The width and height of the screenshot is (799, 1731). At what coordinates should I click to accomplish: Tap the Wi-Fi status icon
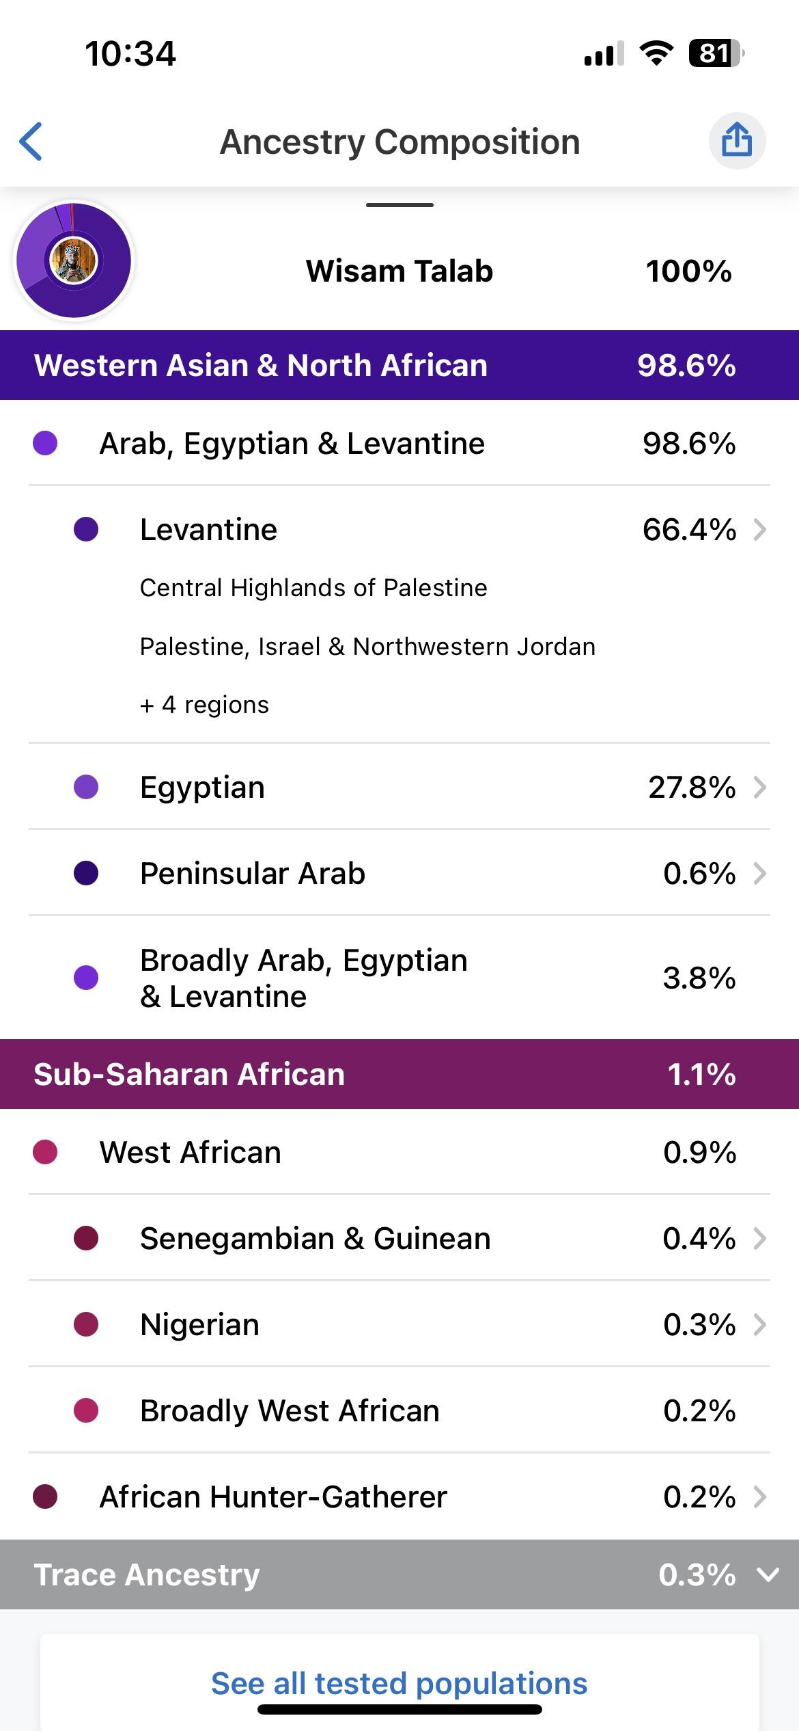point(656,53)
